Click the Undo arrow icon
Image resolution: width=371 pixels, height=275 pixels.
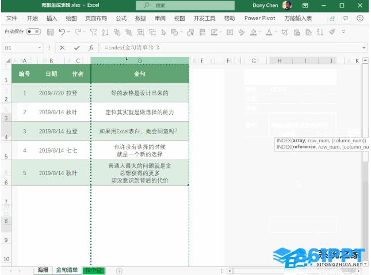[x=62, y=32]
